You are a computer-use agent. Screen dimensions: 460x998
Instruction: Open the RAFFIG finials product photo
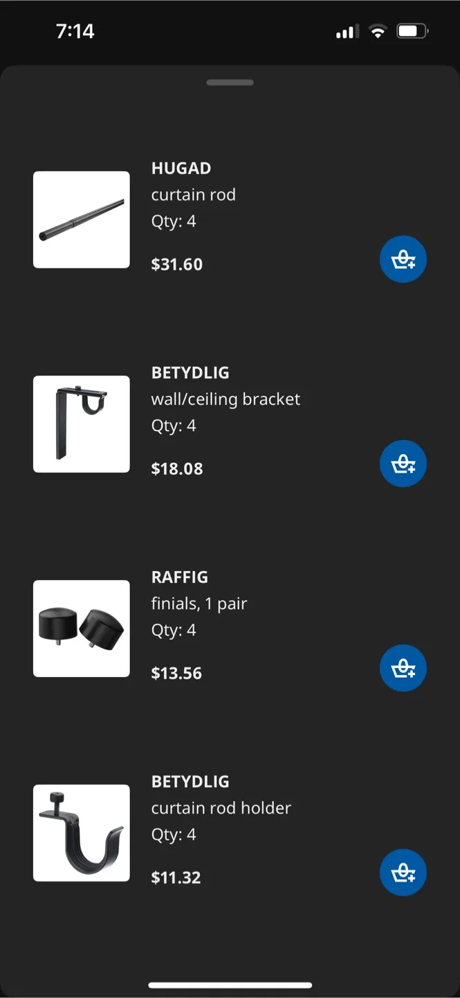pyautogui.click(x=82, y=629)
